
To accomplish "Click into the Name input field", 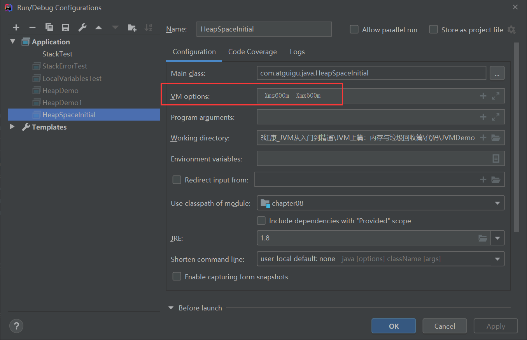I will [x=264, y=29].
